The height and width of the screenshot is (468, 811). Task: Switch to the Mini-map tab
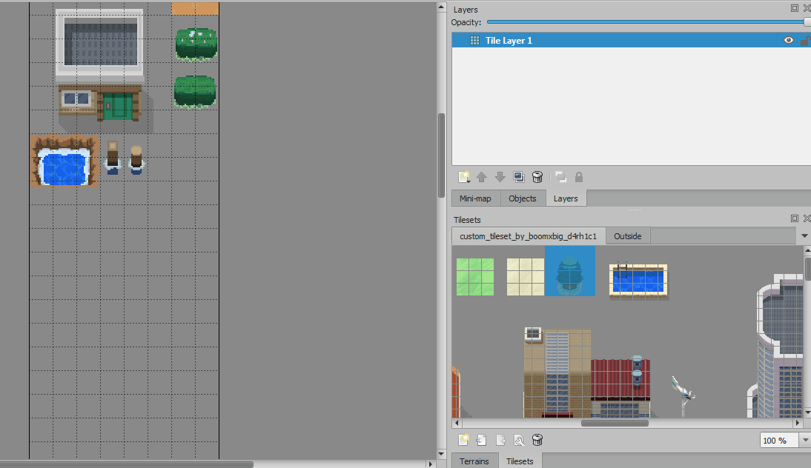click(x=475, y=198)
